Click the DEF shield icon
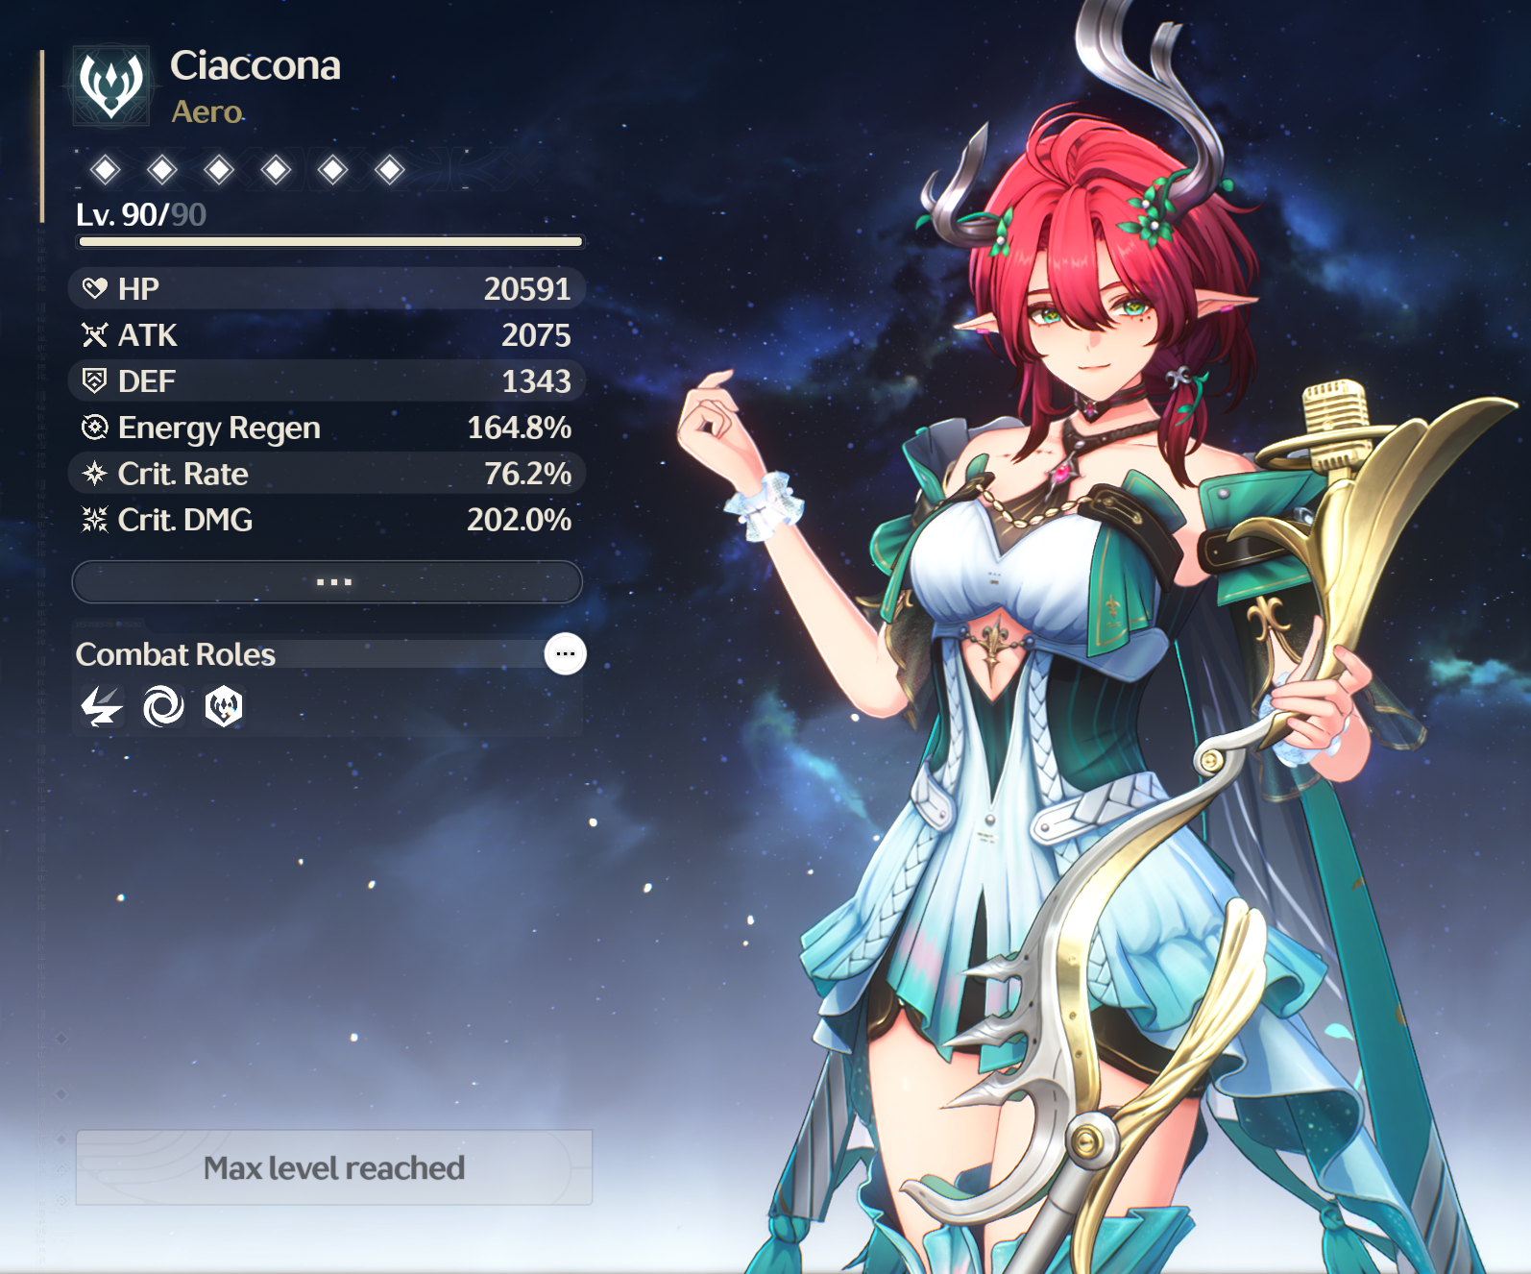 click(94, 380)
